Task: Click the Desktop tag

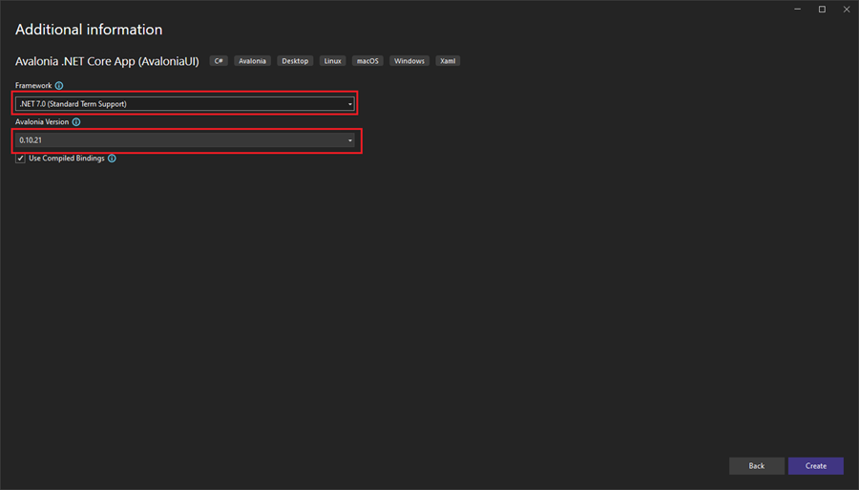Action: point(295,61)
